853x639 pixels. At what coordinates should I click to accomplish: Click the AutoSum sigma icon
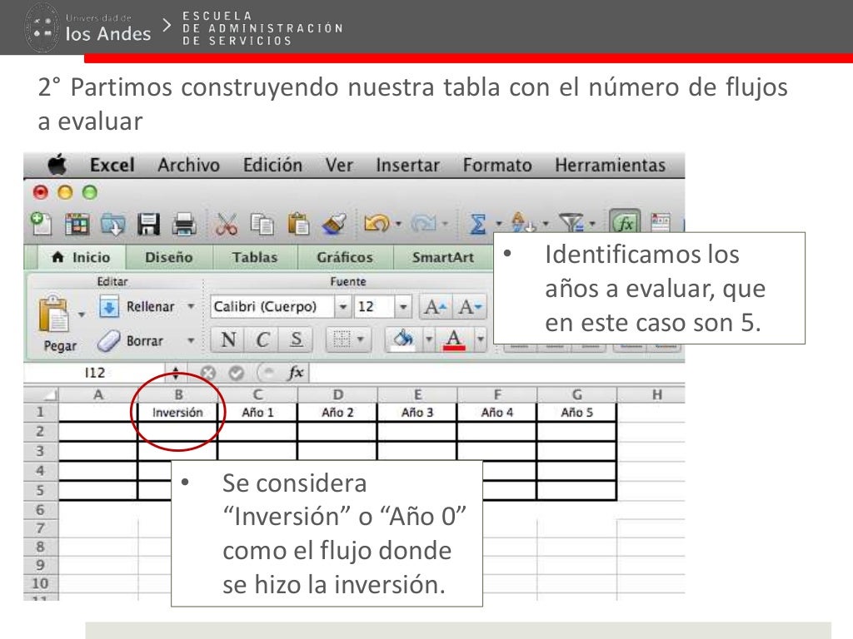click(477, 223)
